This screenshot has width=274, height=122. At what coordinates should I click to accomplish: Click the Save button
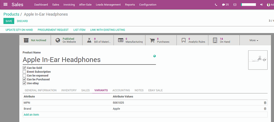pos(9,21)
